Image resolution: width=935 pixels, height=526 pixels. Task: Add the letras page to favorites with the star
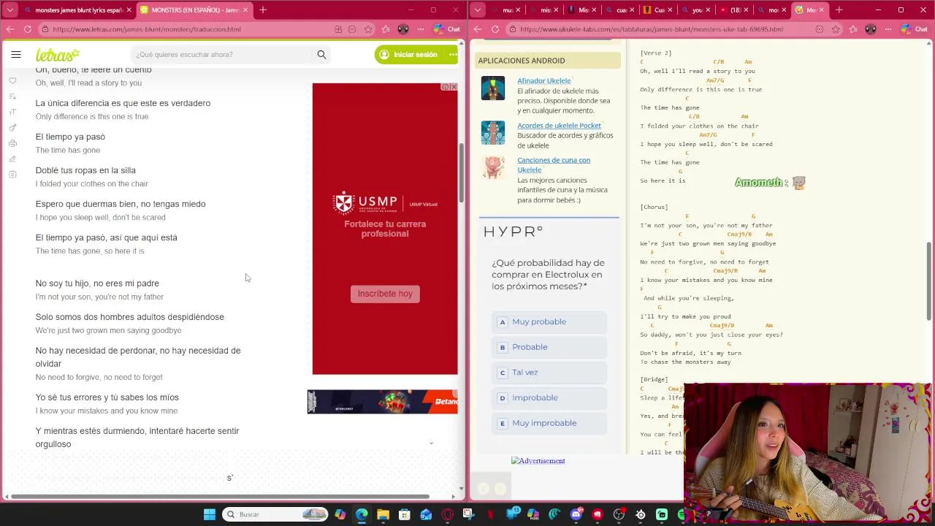(x=368, y=29)
